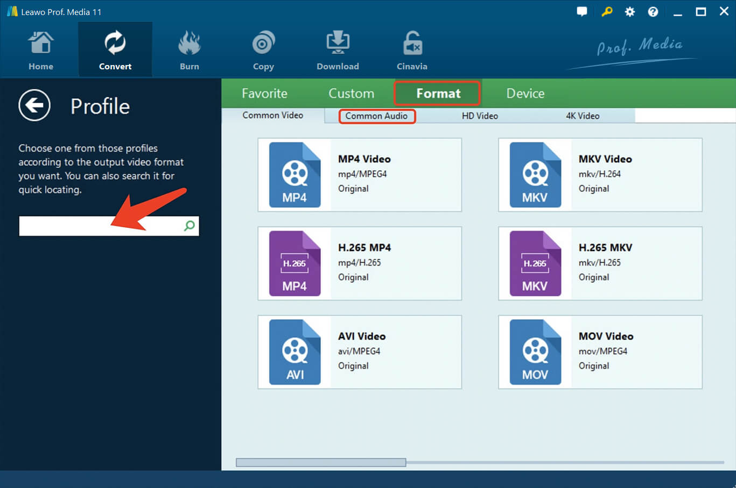736x488 pixels.
Task: Open the Convert module
Action: click(x=115, y=48)
